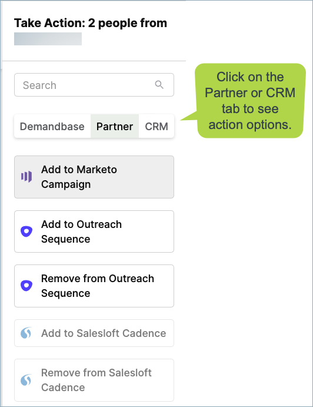Select Add to Salesloft Cadence

point(94,333)
